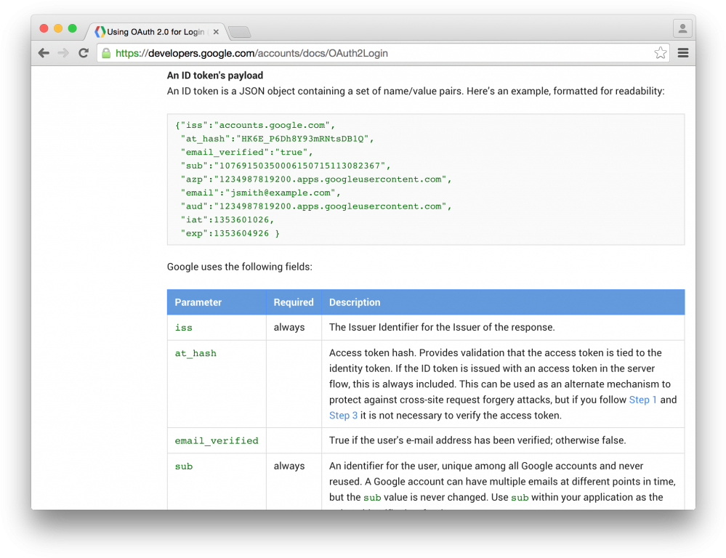Viewport: 726px width, 558px height.
Task: Open the Step 1 link
Action: [x=642, y=400]
